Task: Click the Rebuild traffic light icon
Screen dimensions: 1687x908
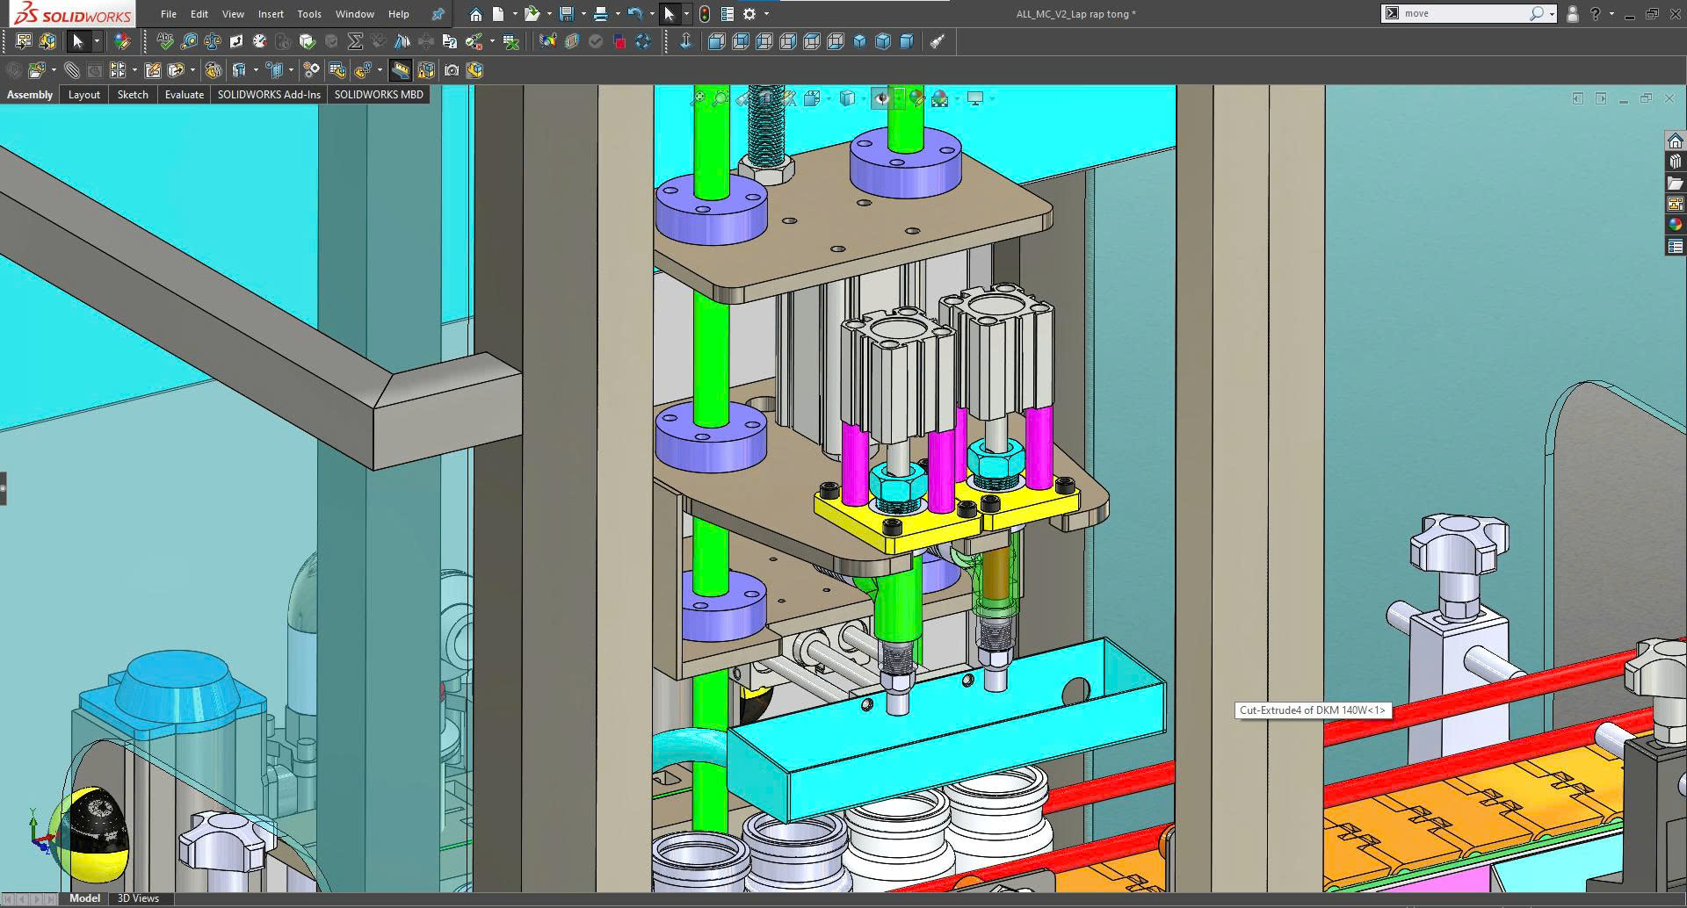Action: [x=705, y=14]
